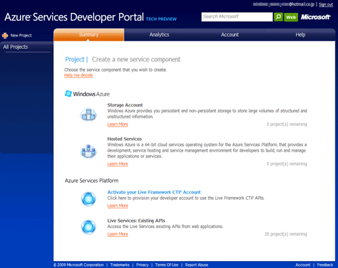
Task: Click the Azure Services Developer Portal title
Action: coord(74,17)
